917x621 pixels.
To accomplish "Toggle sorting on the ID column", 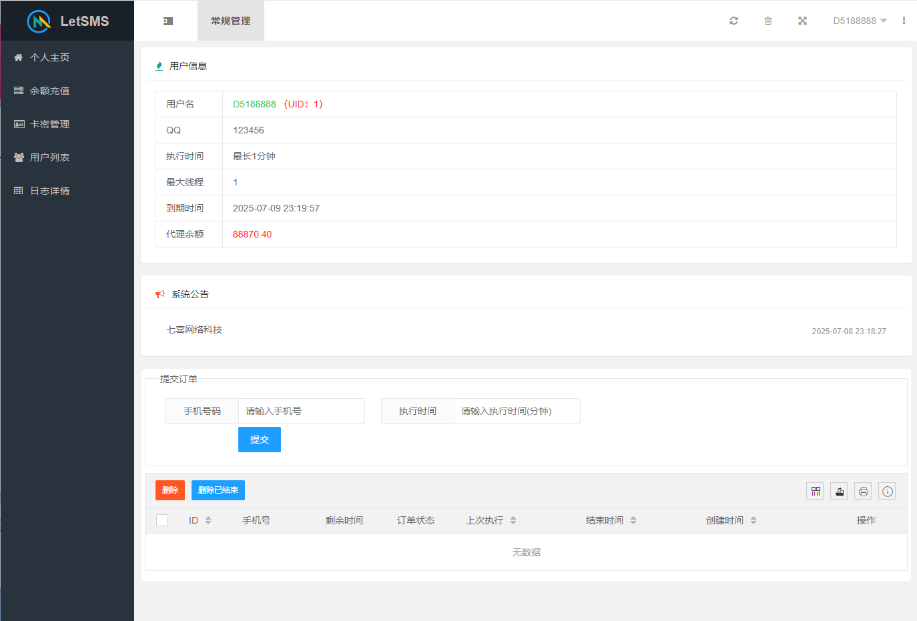I will [x=208, y=520].
